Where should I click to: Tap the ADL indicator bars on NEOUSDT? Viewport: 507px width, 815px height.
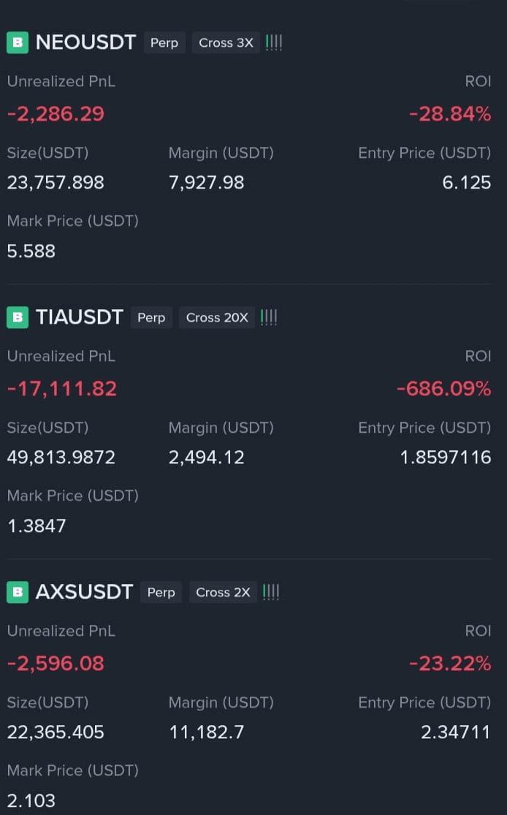(x=274, y=42)
